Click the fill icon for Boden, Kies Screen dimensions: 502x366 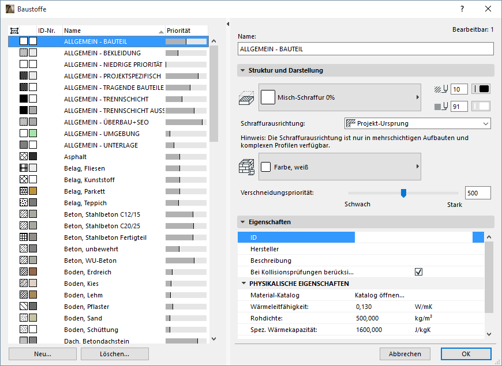24,283
